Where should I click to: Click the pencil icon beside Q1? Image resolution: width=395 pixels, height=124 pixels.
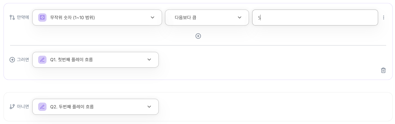coord(42,60)
